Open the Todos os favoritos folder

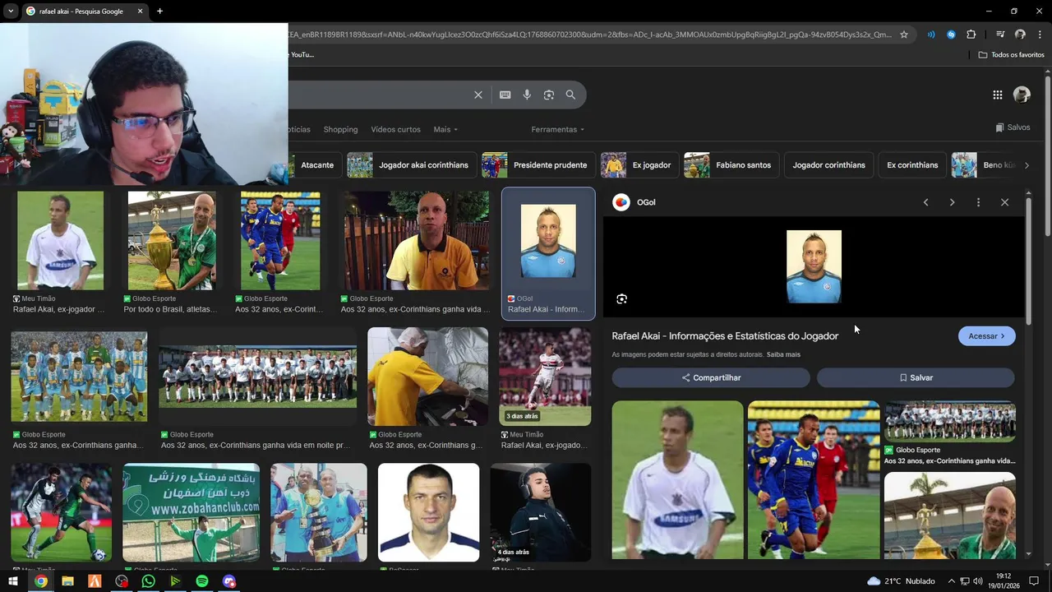click(x=1011, y=54)
